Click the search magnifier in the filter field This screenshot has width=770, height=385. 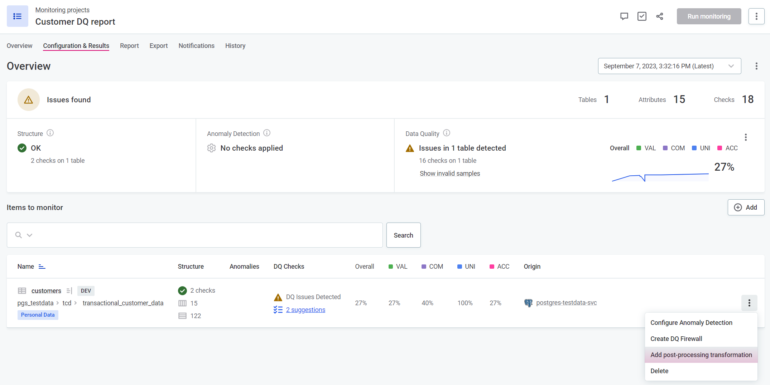[x=18, y=235]
